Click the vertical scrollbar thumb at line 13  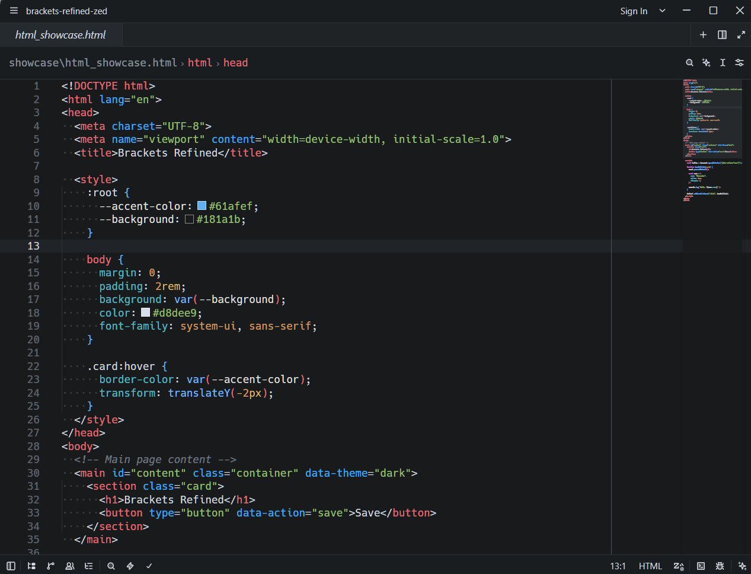746,246
